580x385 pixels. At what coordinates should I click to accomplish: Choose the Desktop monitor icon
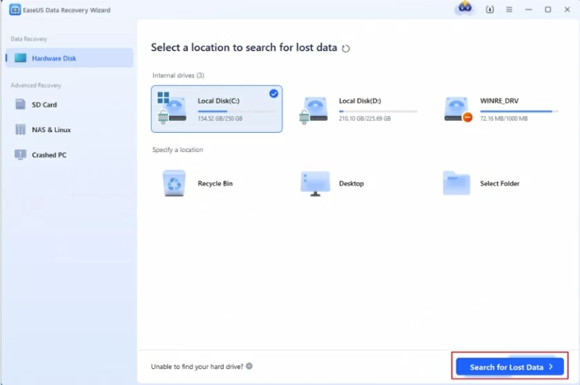pyautogui.click(x=315, y=183)
